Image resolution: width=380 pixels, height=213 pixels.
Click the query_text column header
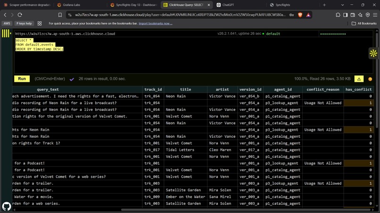point(48,89)
